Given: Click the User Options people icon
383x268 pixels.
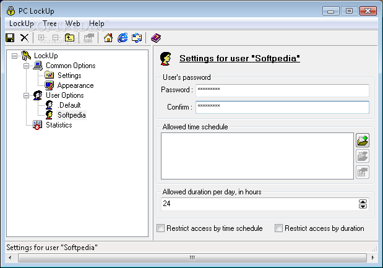Looking at the screenshot, I should (38, 95).
